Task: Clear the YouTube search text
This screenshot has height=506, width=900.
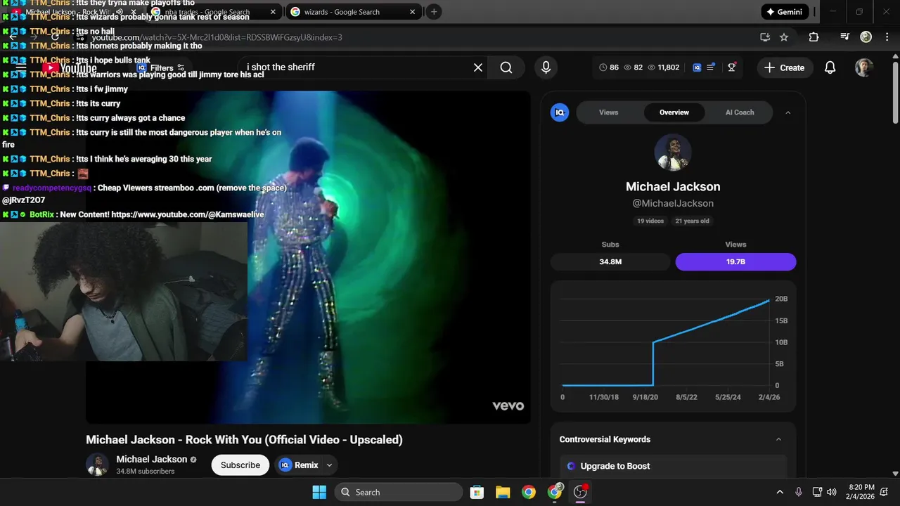Action: [x=478, y=67]
